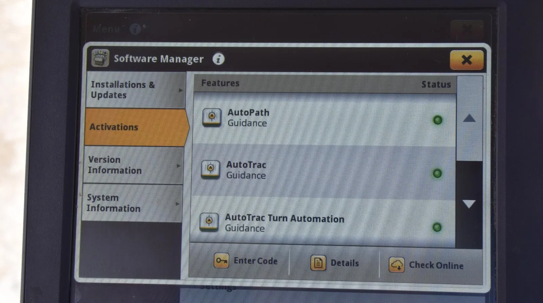Open the Software Manager info icon
This screenshot has height=303, width=543.
[x=219, y=59]
